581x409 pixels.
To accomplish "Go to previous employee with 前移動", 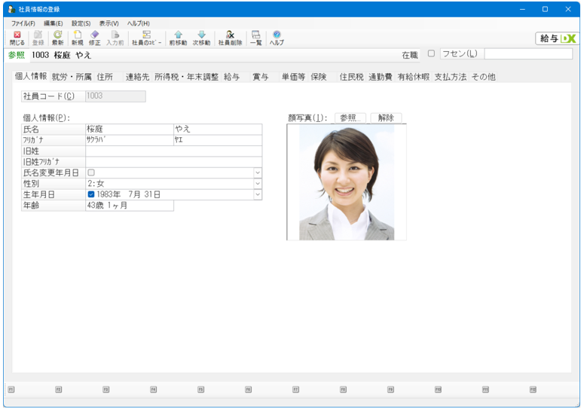I will pyautogui.click(x=179, y=38).
